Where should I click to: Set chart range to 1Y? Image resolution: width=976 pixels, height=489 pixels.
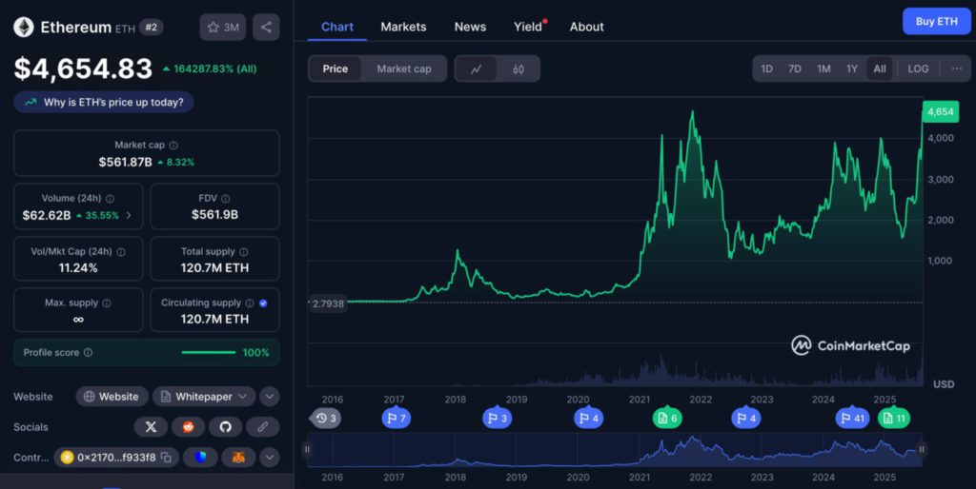[x=852, y=68]
